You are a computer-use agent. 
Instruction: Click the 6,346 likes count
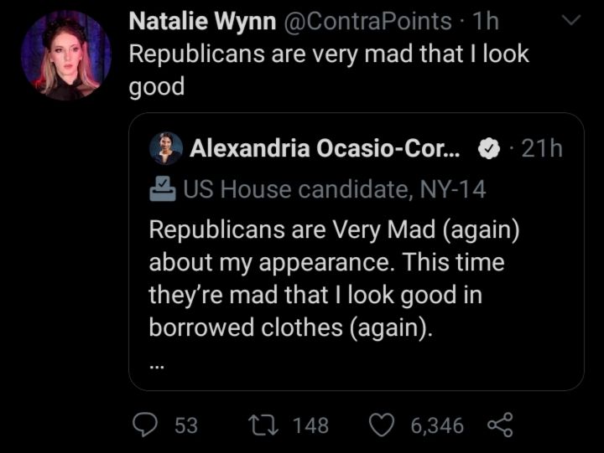coord(437,425)
